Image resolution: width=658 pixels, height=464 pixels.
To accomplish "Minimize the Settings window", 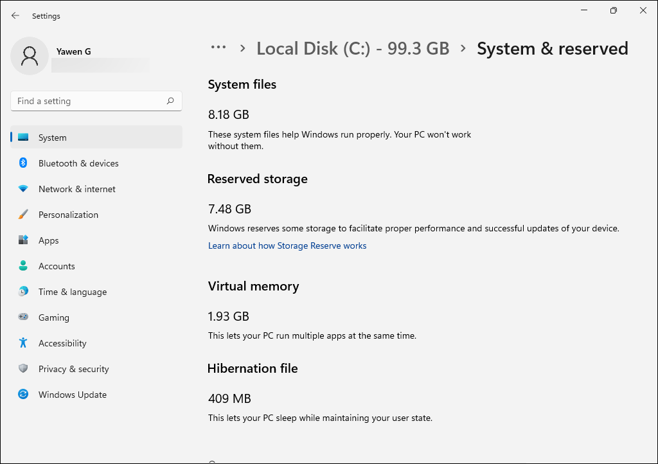I will [x=583, y=10].
